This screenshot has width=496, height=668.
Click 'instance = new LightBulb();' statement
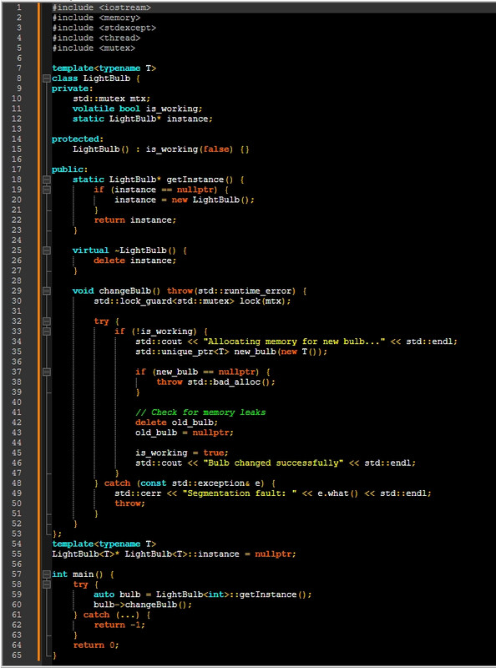[185, 200]
